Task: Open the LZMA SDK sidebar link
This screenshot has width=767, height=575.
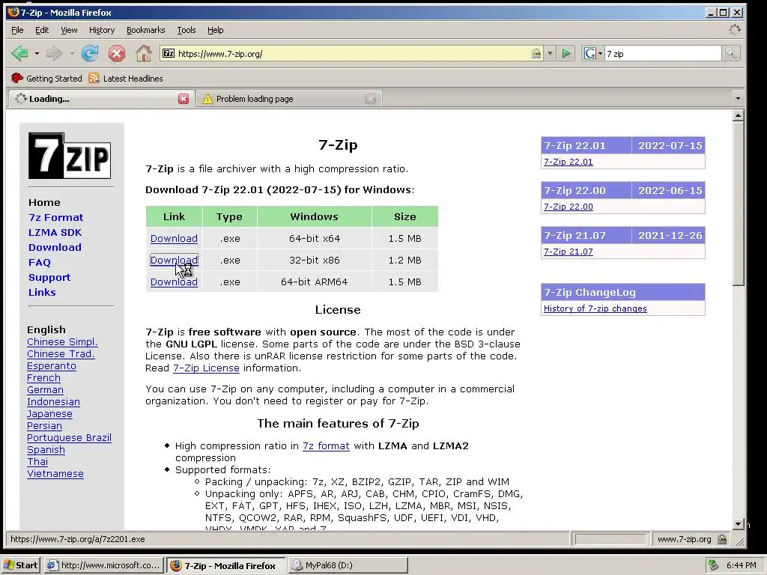Action: point(55,233)
